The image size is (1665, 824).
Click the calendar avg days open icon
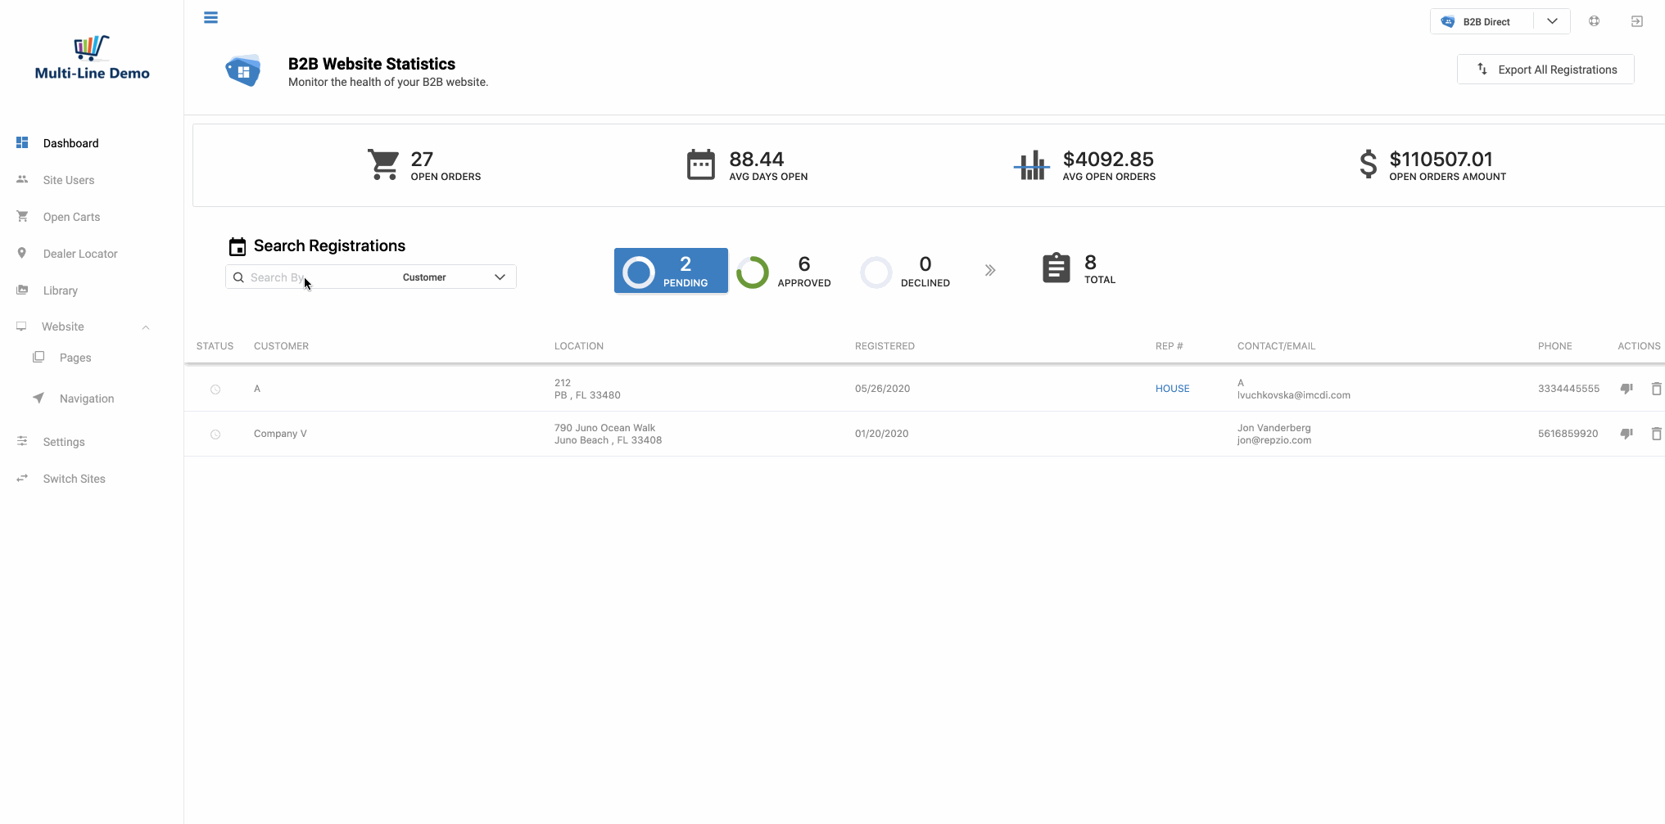pyautogui.click(x=700, y=164)
